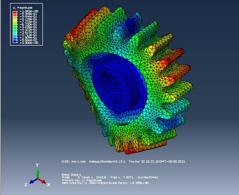Screen dimensions: 239x195
Task: Click the Z axis label on triad
Action: pos(26,185)
